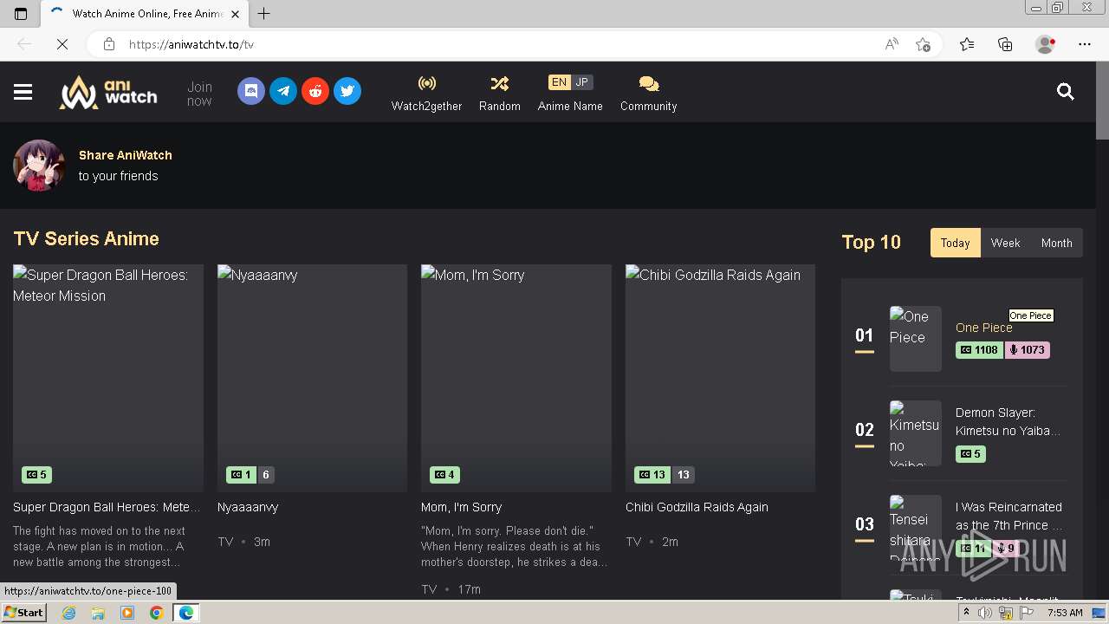Image resolution: width=1109 pixels, height=624 pixels.
Task: Open Chibi Godzilla Raids Again poster
Action: tap(720, 378)
